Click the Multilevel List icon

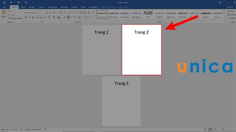click(75, 12)
